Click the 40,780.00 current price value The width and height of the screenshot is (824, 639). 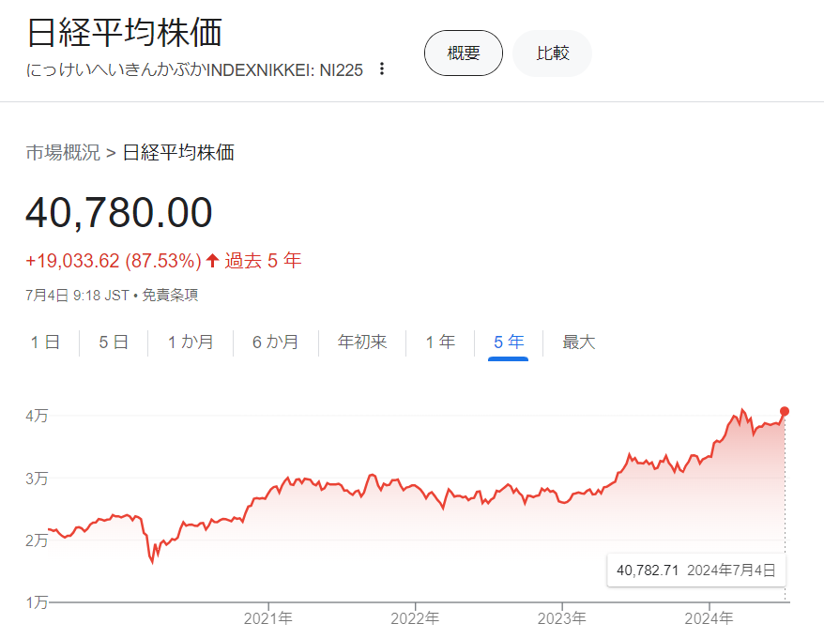pos(119,213)
